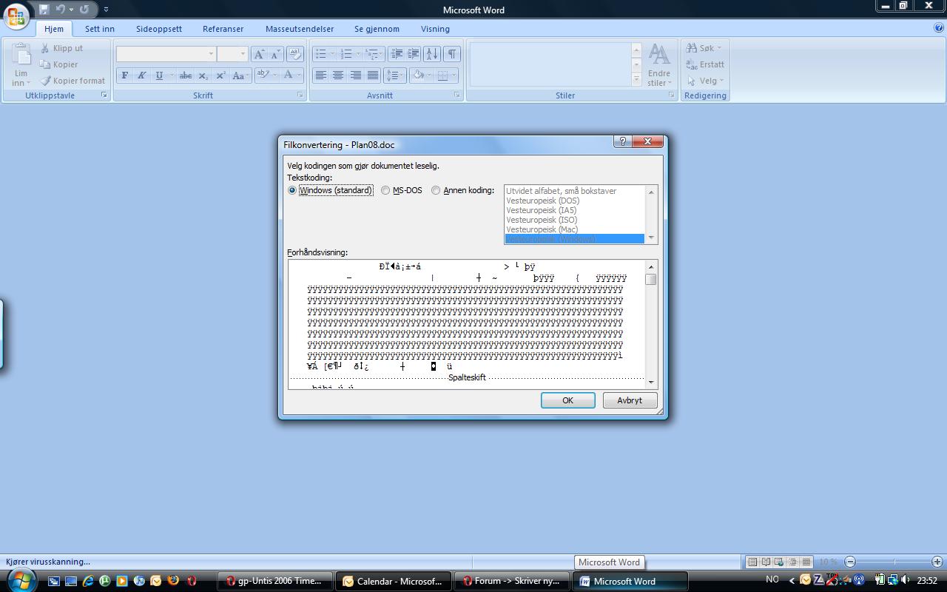Confirm with the OK button
Image resolution: width=947 pixels, height=592 pixels.
pyautogui.click(x=567, y=400)
